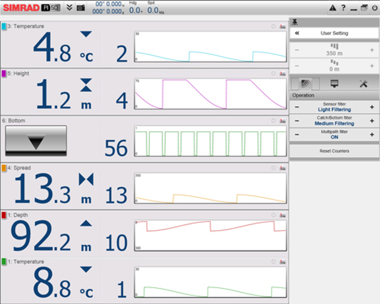
Task: Click power off icon in title bar
Action: coord(374,8)
